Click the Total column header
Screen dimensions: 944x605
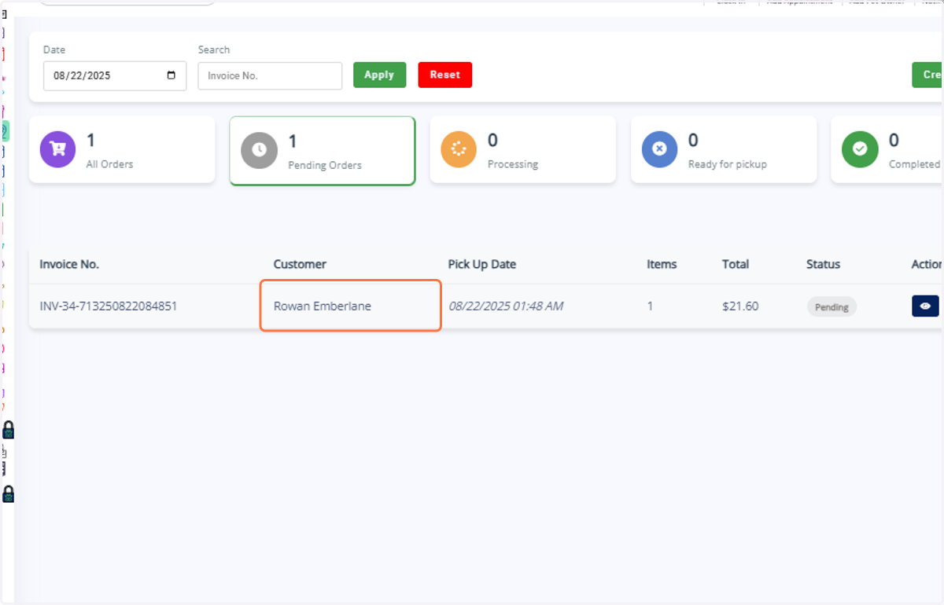[x=736, y=264]
